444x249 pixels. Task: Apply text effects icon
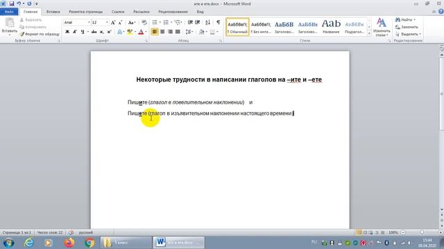pos(120,32)
